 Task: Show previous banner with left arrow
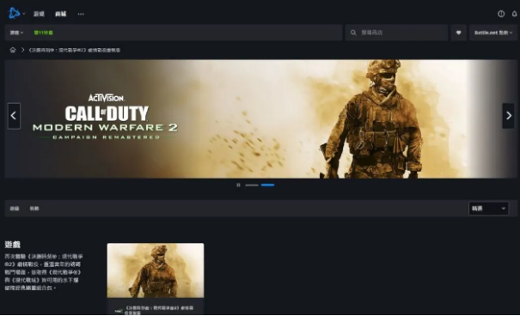14,116
